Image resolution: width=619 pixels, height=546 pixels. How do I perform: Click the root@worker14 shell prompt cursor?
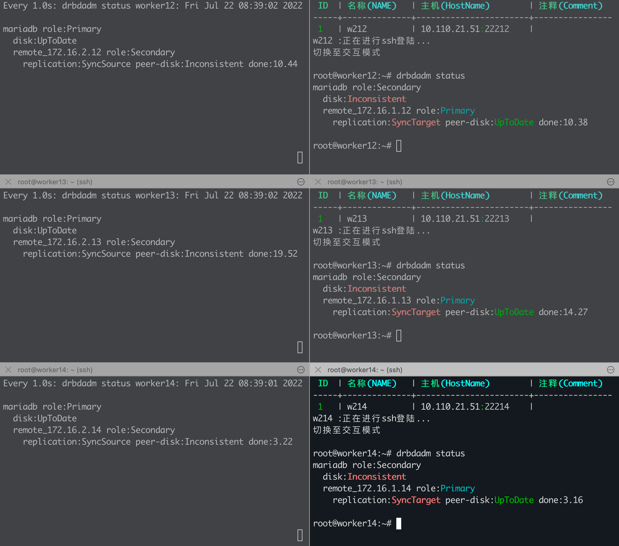[x=399, y=523]
